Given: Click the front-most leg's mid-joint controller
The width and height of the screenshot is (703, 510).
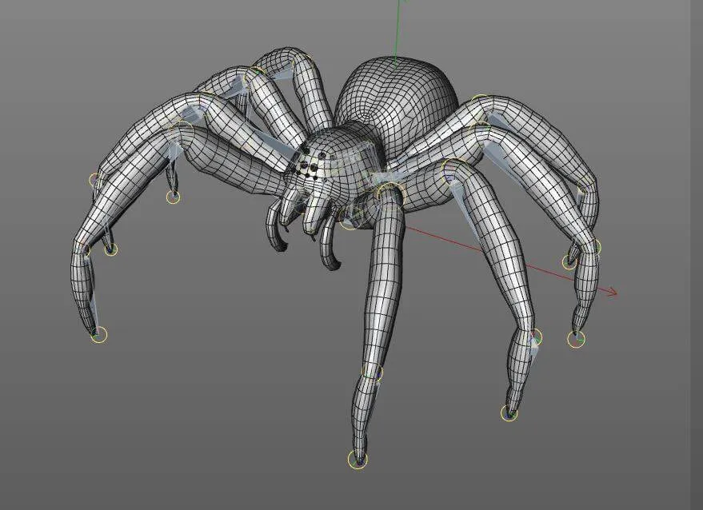Looking at the screenshot, I should click(x=373, y=373).
